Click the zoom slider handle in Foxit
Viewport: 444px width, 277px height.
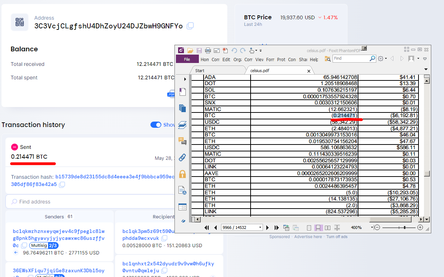click(x=405, y=227)
